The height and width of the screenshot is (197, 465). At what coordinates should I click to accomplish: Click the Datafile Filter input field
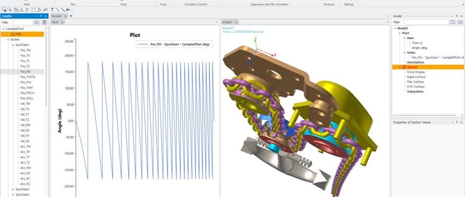[x=23, y=22]
